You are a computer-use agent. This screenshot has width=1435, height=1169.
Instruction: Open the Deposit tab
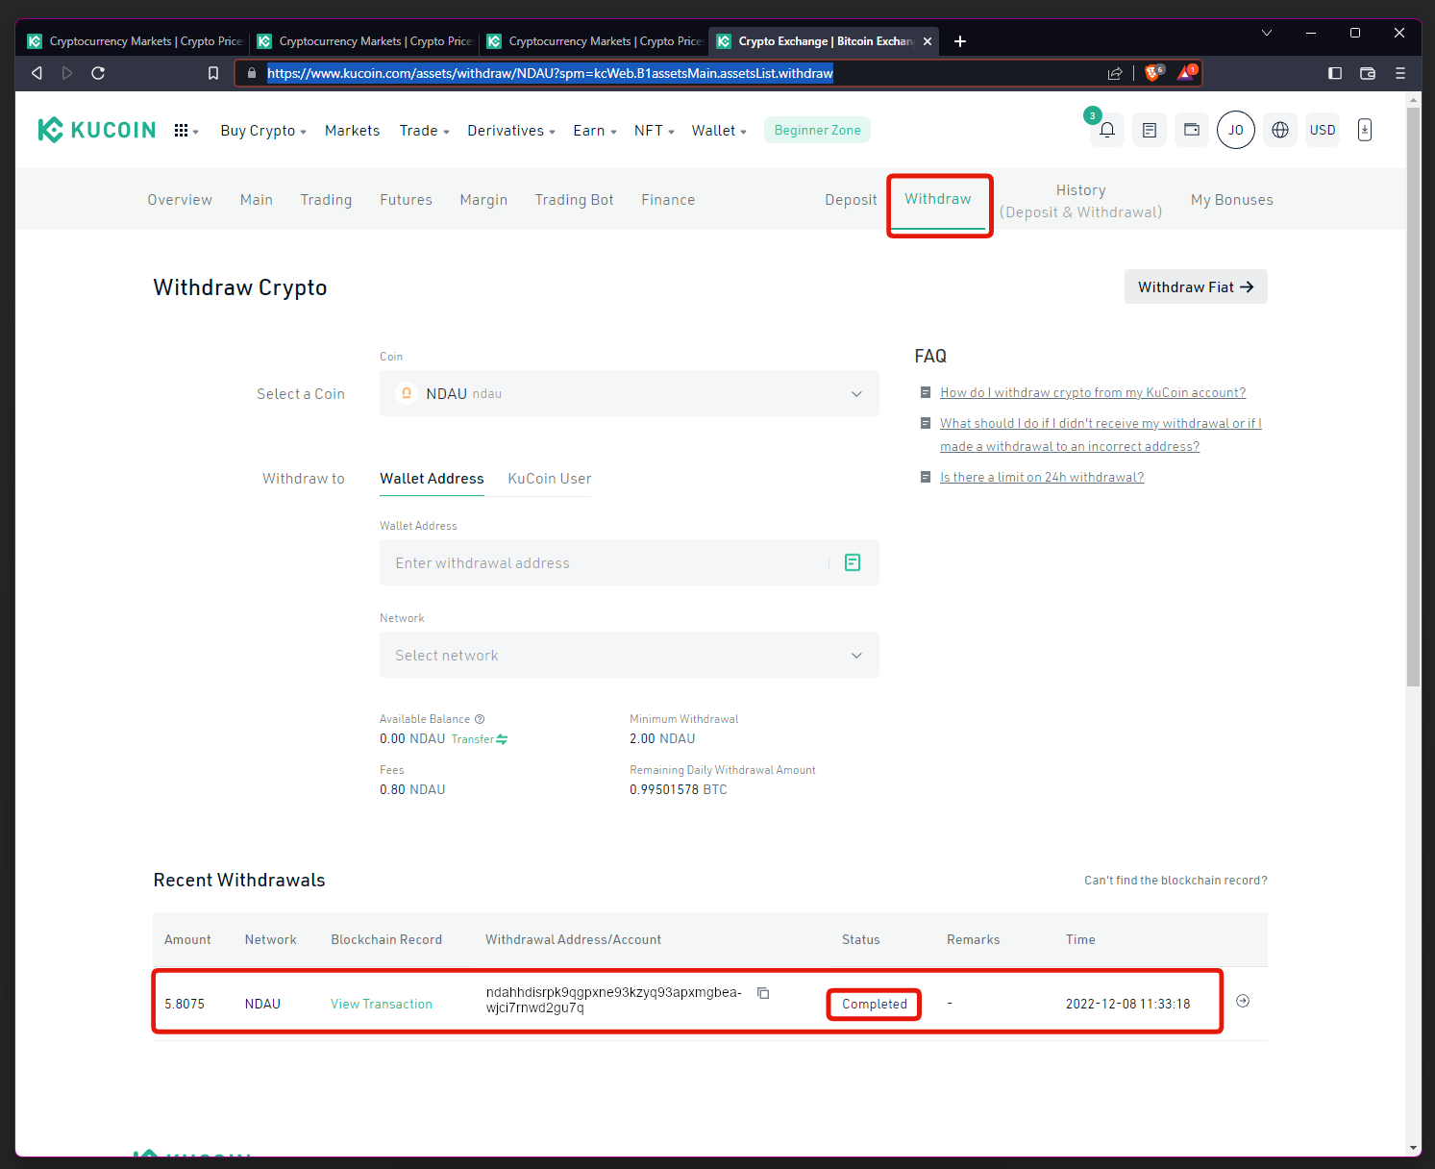851,200
